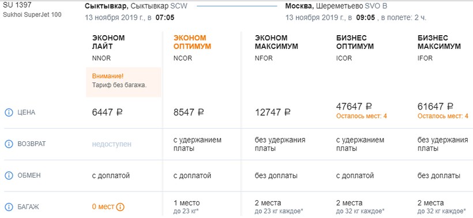Pick the 47647 ₽ business price
The width and height of the screenshot is (473, 218).
354,106
